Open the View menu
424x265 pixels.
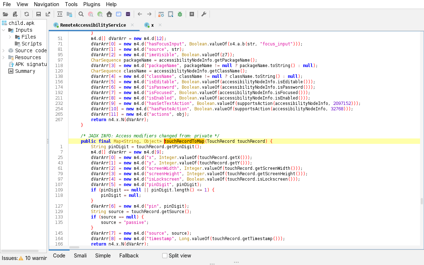pyautogui.click(x=22, y=4)
